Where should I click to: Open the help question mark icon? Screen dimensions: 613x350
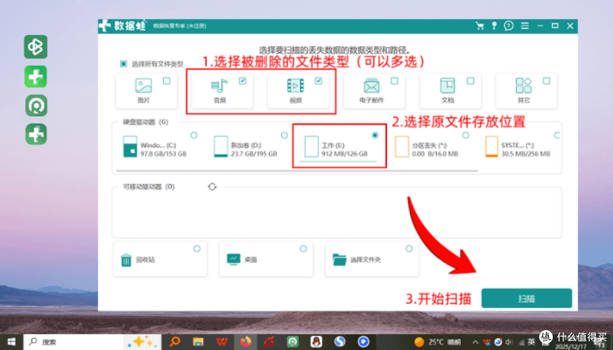(x=509, y=26)
